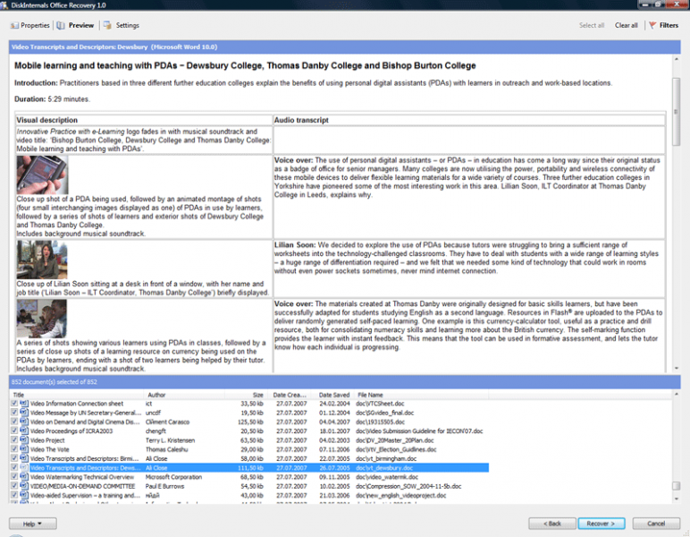The height and width of the screenshot is (537, 690).
Task: Select VIDEO/MEDIA-ON-DEMAND COMMITTEE row
Action: [x=249, y=486]
